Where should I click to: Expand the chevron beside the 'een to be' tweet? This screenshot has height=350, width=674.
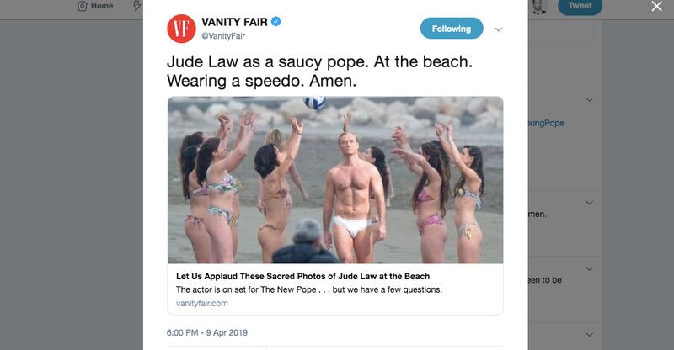pyautogui.click(x=589, y=269)
